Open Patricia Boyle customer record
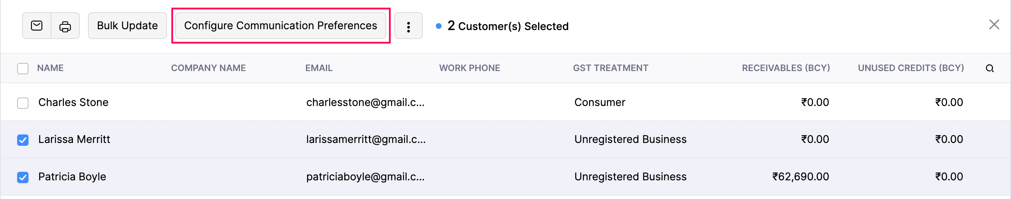 (72, 177)
